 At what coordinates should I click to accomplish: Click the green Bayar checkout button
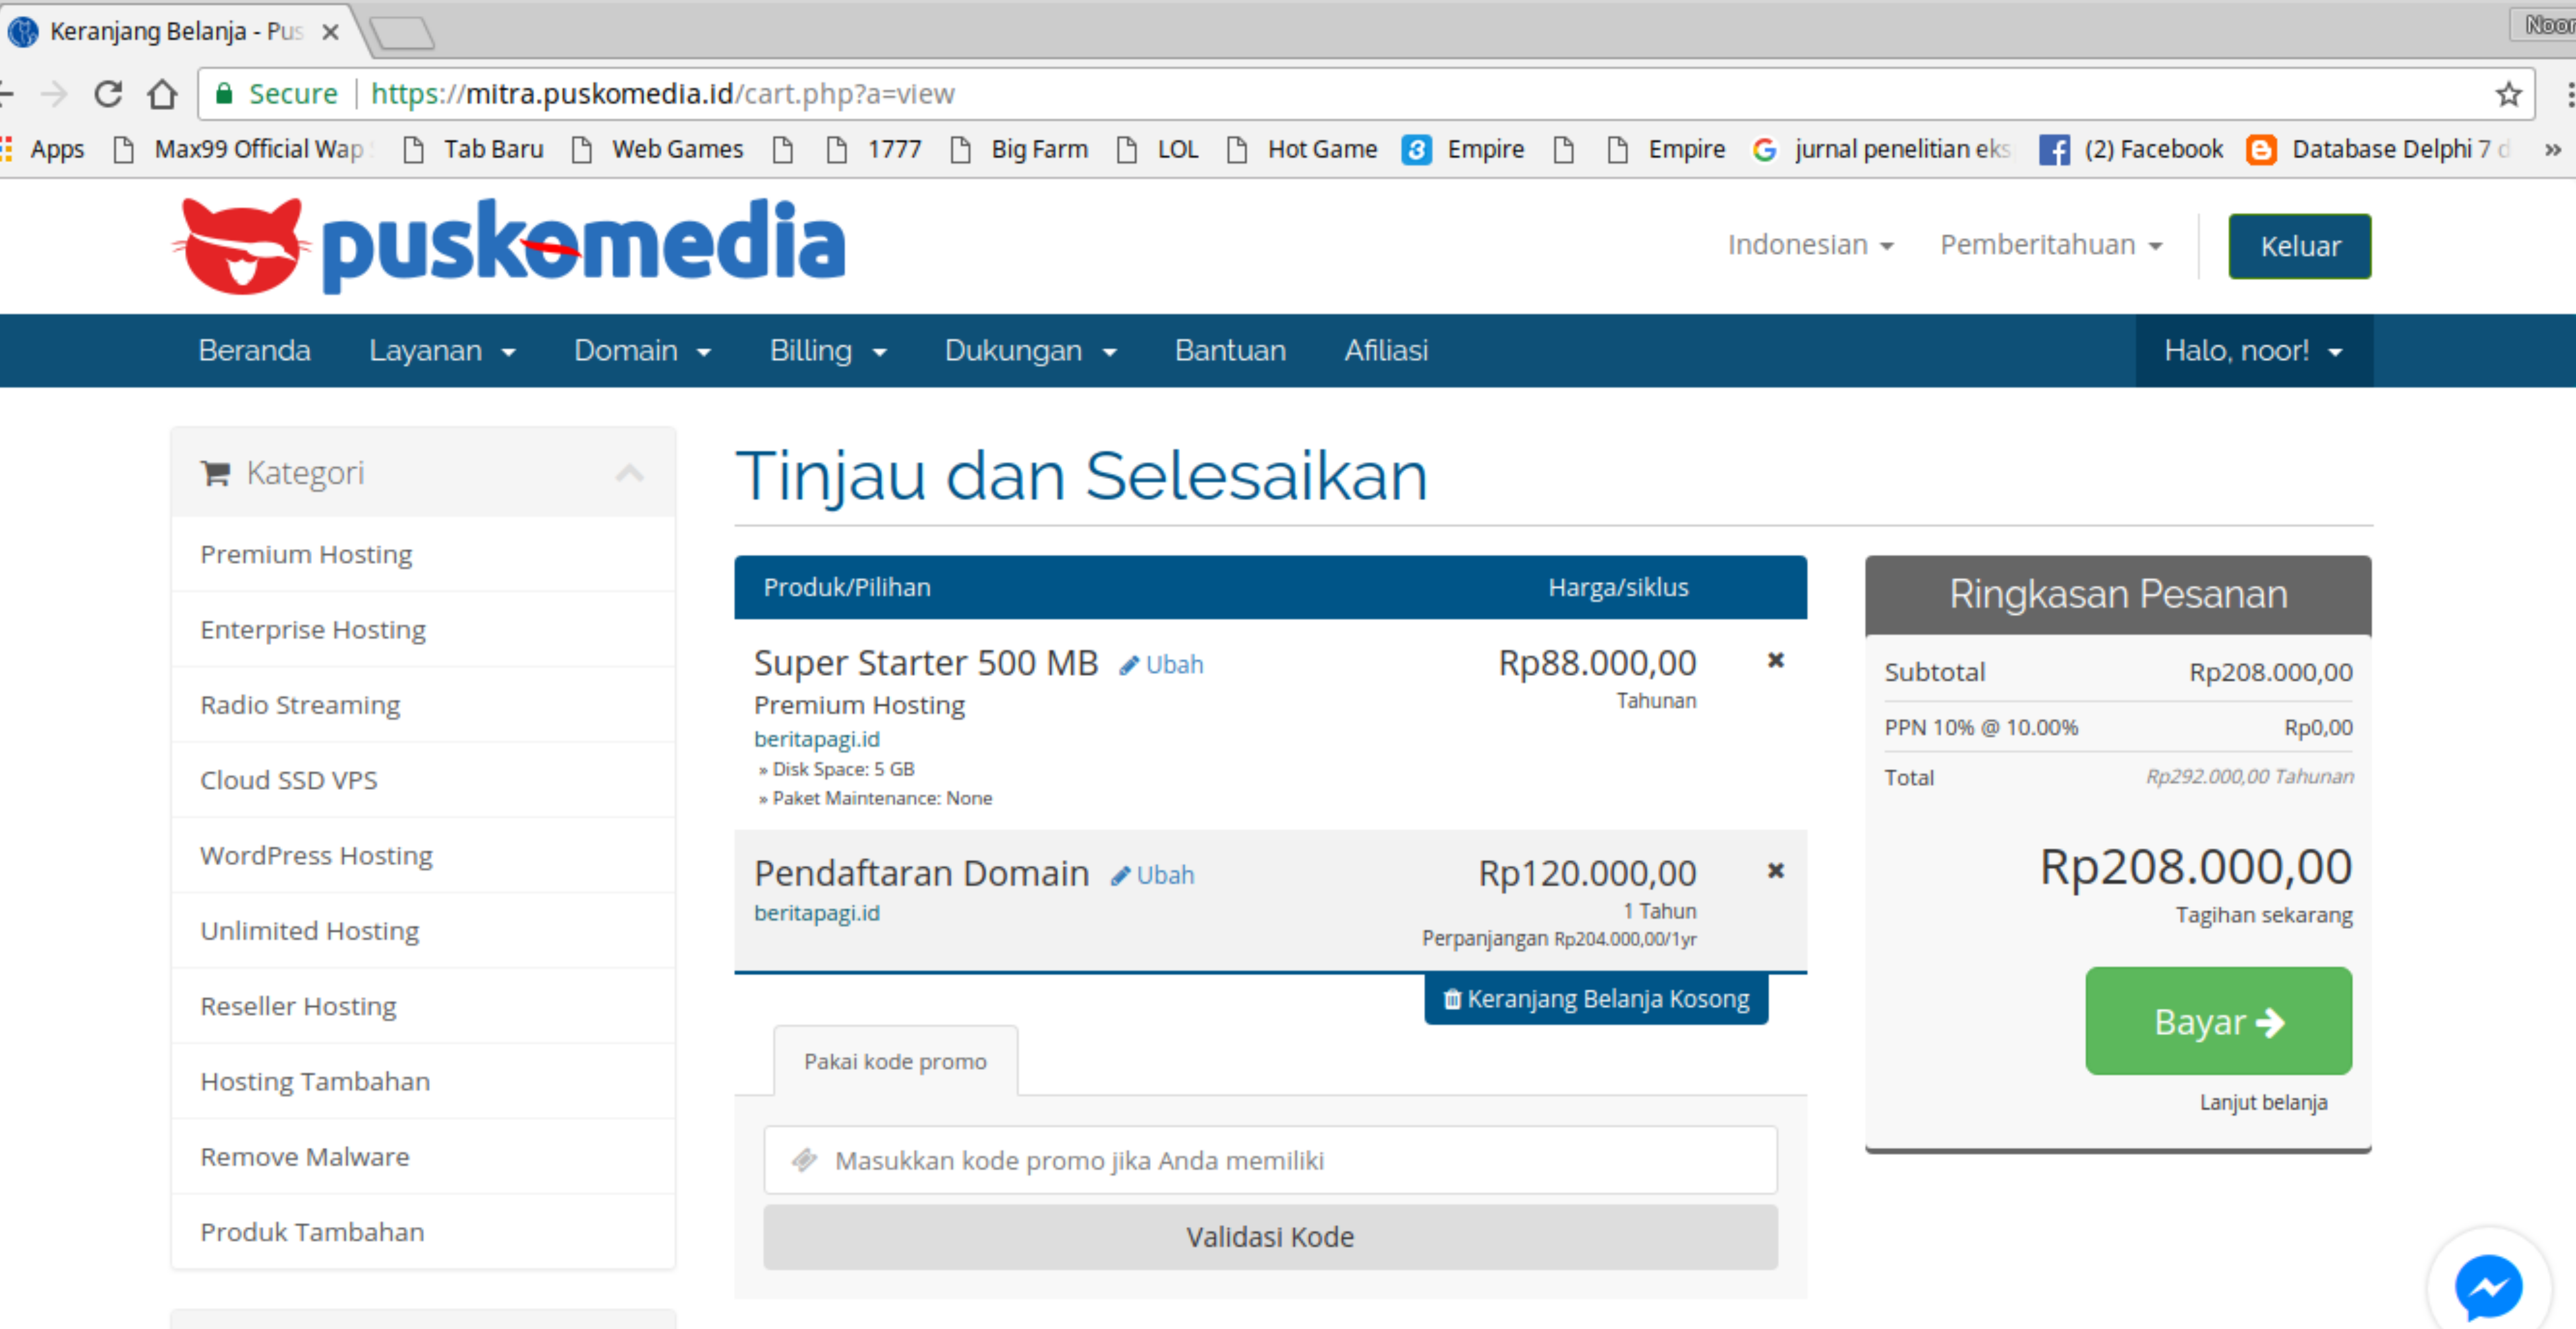[x=2218, y=1020]
